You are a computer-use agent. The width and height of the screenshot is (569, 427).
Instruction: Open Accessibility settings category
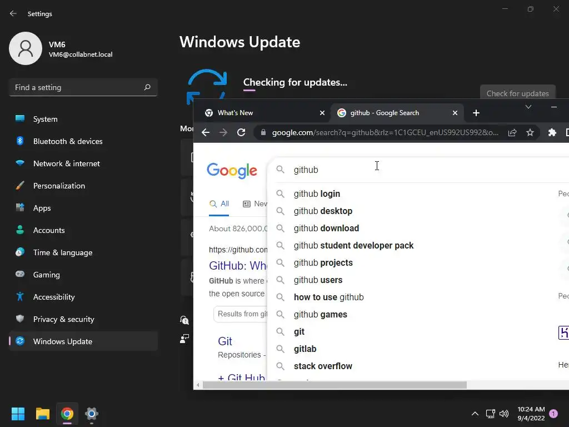point(83,297)
